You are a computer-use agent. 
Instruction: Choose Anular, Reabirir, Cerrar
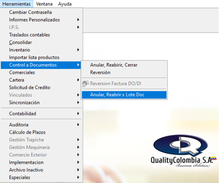(x=124, y=65)
